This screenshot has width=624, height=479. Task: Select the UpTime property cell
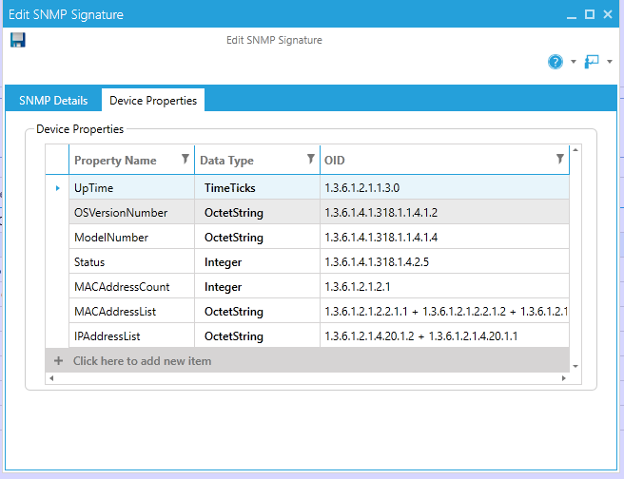[x=131, y=187]
